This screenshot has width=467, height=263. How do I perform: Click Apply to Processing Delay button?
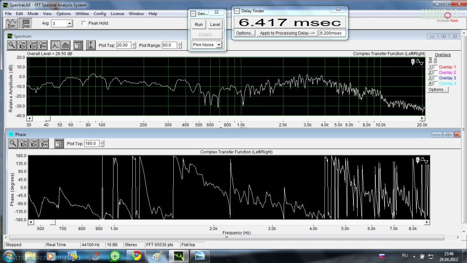coord(287,33)
